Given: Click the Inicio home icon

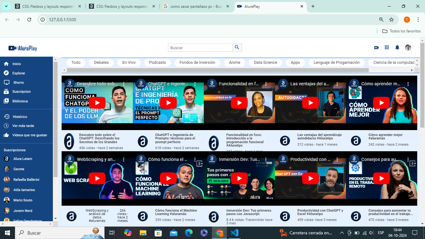Looking at the screenshot, I should point(6,64).
